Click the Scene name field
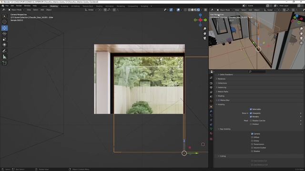This screenshot has width=305, height=171. click(x=256, y=6)
